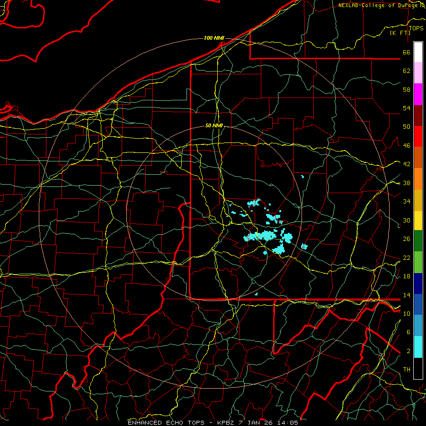
Task: Click the gold legend swatch
Action: pos(418,200)
